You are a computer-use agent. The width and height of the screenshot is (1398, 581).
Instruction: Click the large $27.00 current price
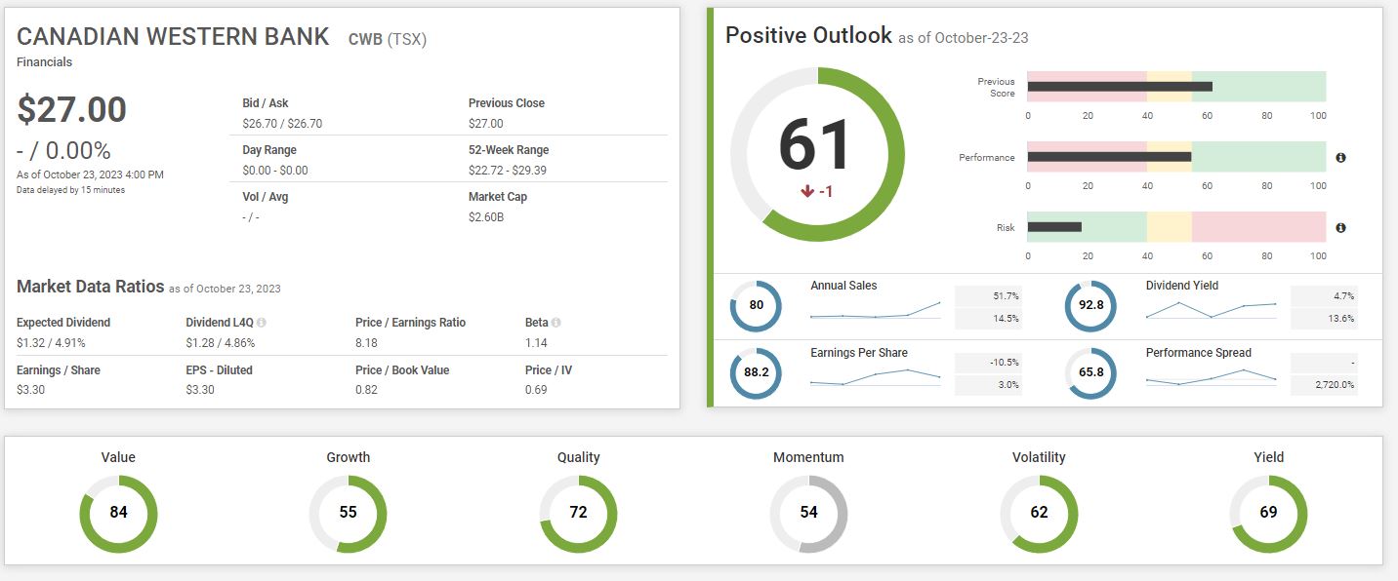(x=72, y=109)
